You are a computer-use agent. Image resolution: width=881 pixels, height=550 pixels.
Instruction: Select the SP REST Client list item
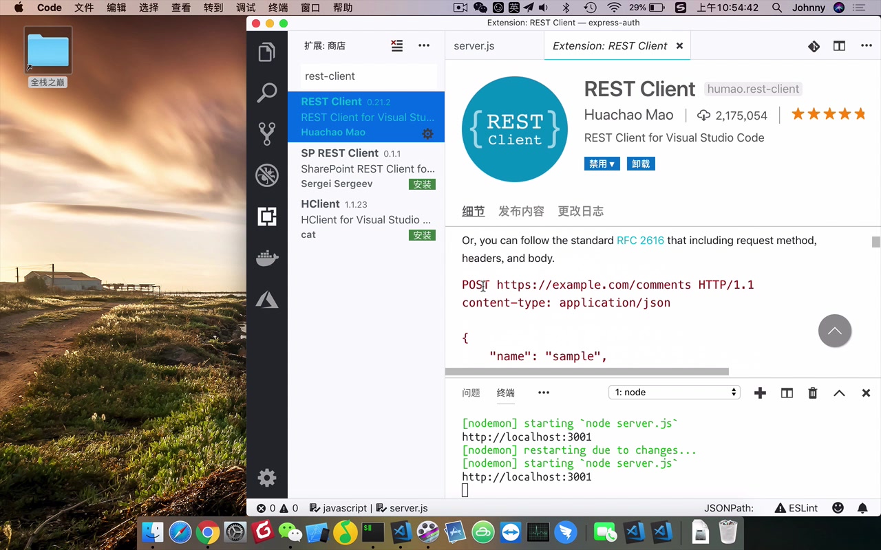coord(366,168)
